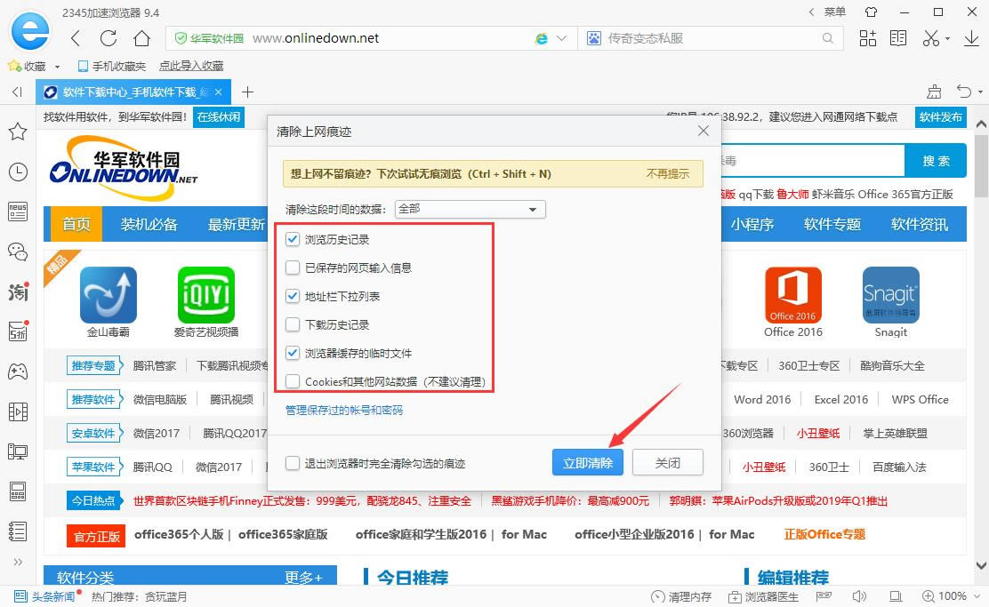
Task: Open the 首页 navigation tab
Action: (x=76, y=224)
